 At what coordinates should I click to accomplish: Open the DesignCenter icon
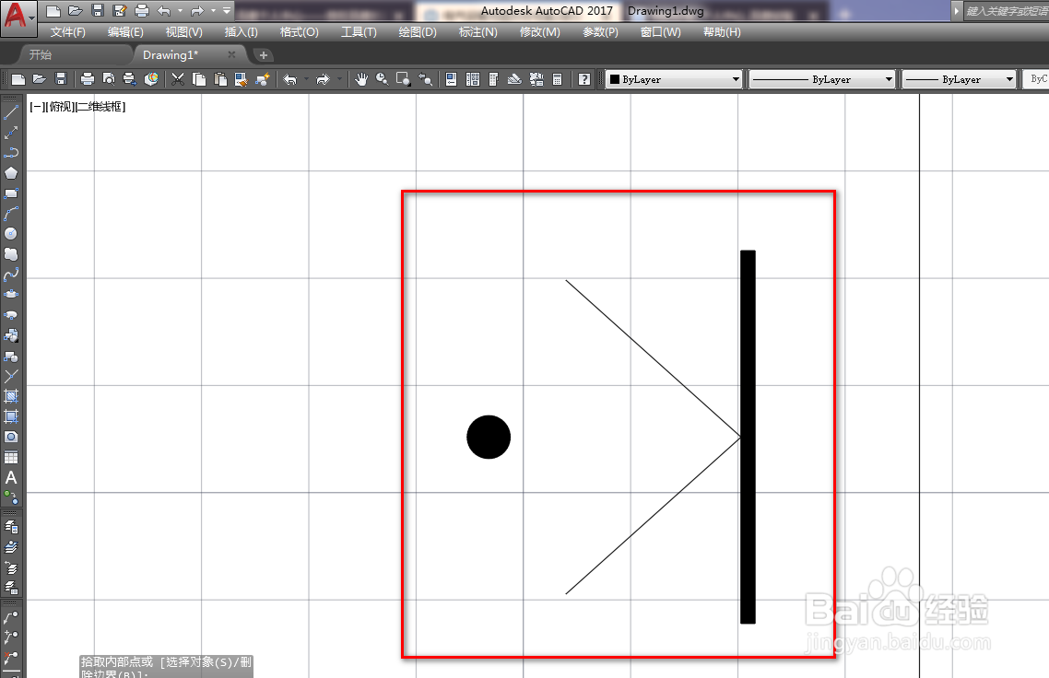click(x=472, y=79)
